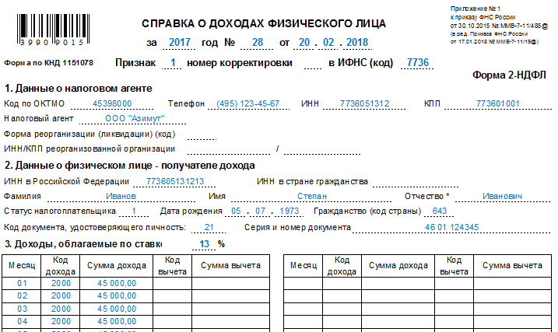Click the empty Сумма вычета cell in month 02 row

[230, 296]
